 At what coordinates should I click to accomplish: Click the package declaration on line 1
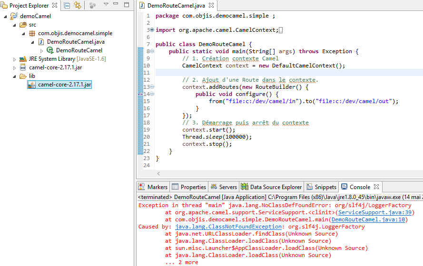pyautogui.click(x=215, y=16)
